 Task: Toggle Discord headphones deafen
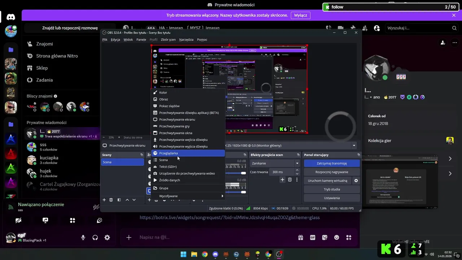95,237
